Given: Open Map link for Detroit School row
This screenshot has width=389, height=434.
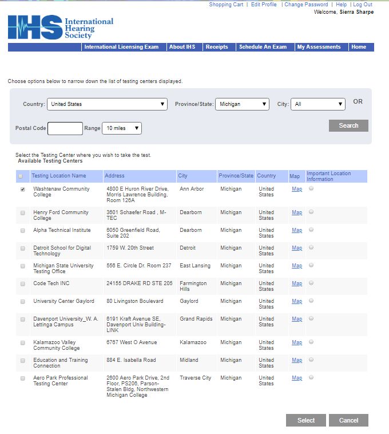Looking at the screenshot, I should coord(297,248).
